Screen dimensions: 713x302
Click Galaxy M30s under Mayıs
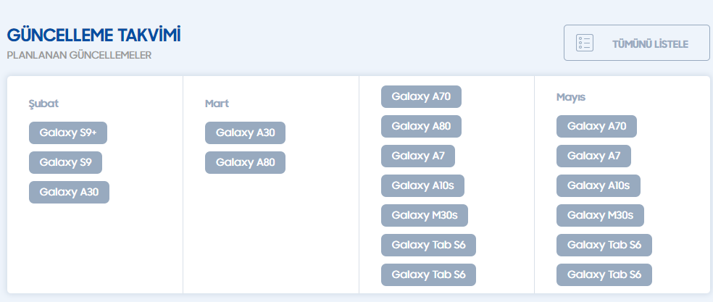pyautogui.click(x=600, y=215)
